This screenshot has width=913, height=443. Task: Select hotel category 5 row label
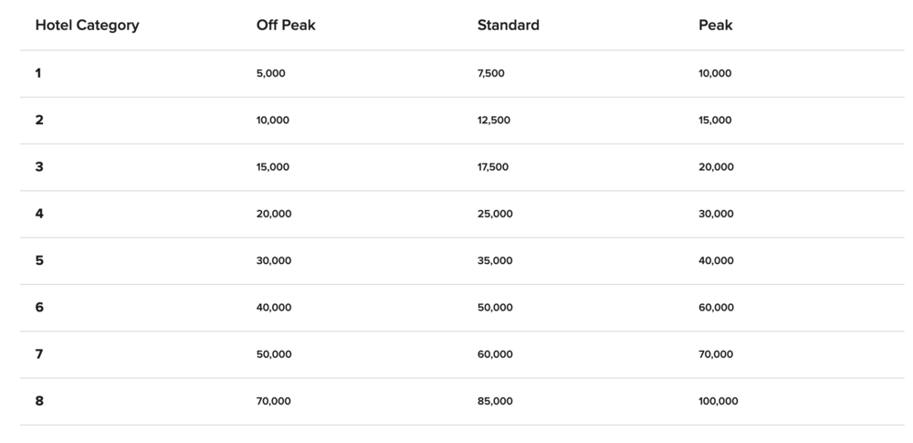(x=39, y=260)
